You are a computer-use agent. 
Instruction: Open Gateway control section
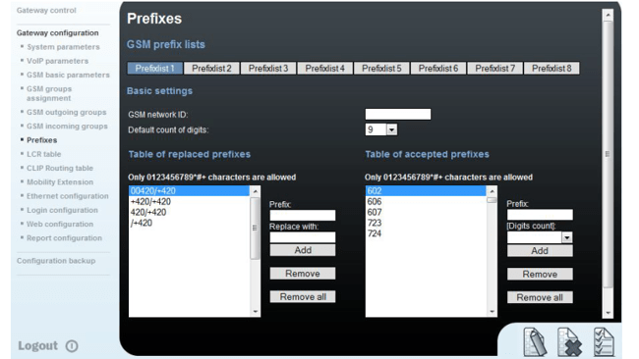click(46, 10)
